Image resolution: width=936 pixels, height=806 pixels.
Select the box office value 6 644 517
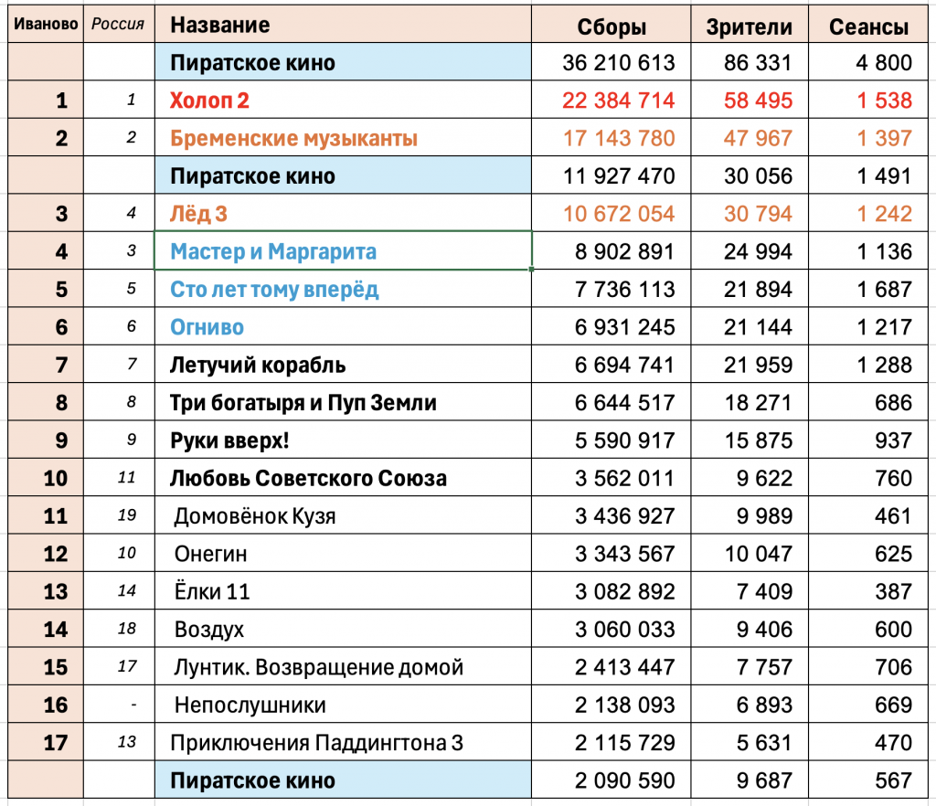click(x=624, y=403)
